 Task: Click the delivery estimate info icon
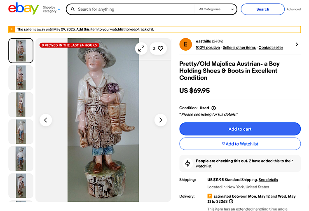[231, 202]
